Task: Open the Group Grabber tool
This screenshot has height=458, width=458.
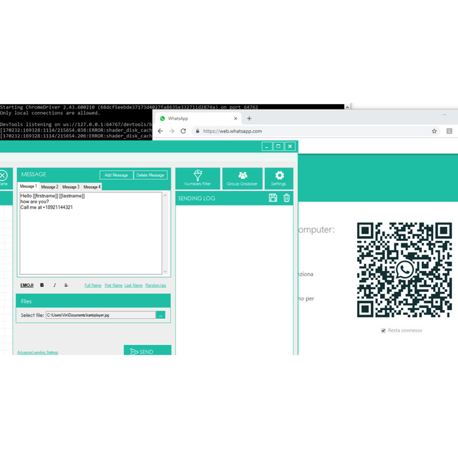Action: coord(242,178)
